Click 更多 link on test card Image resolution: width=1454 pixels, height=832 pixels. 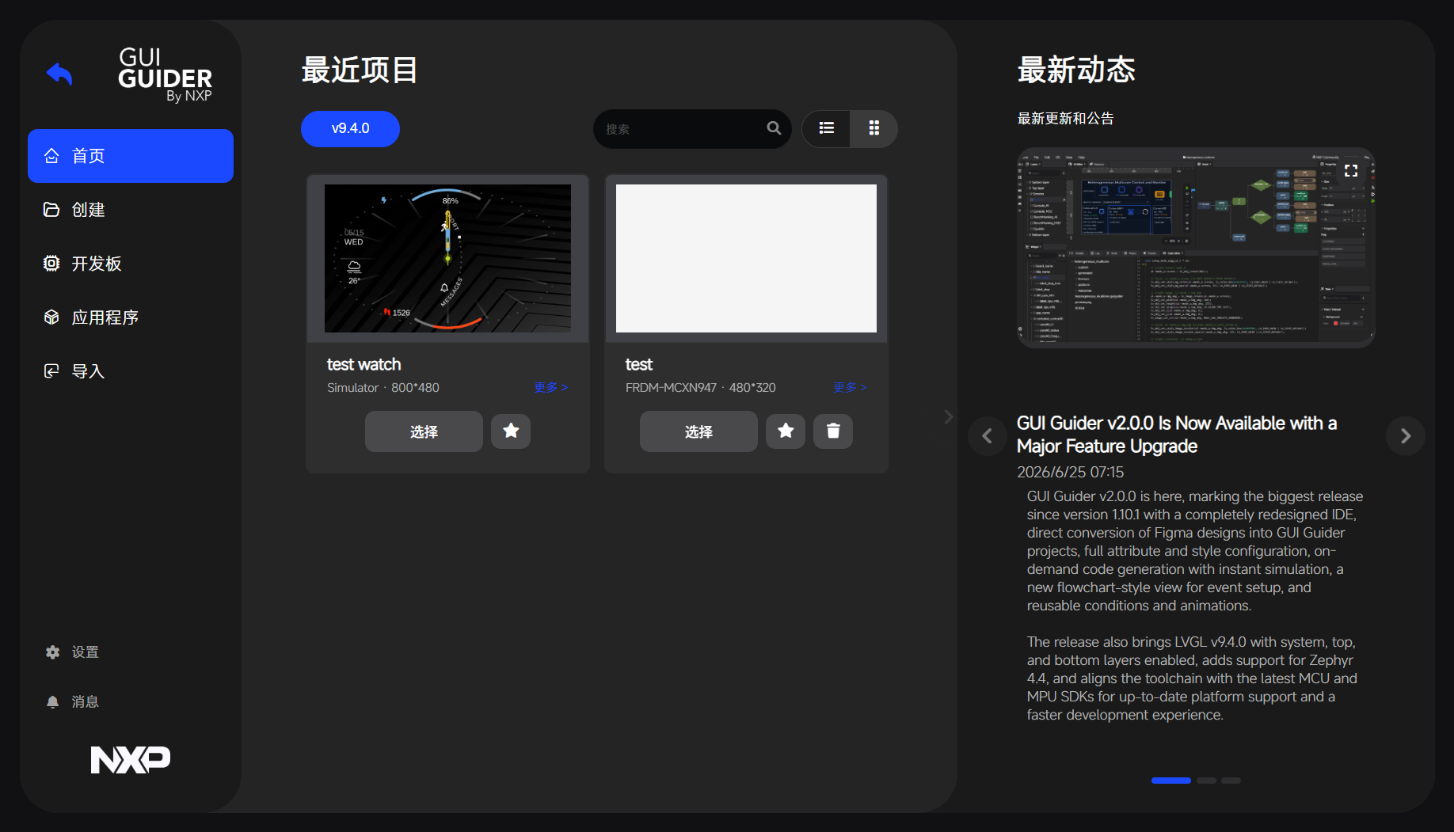click(x=850, y=387)
